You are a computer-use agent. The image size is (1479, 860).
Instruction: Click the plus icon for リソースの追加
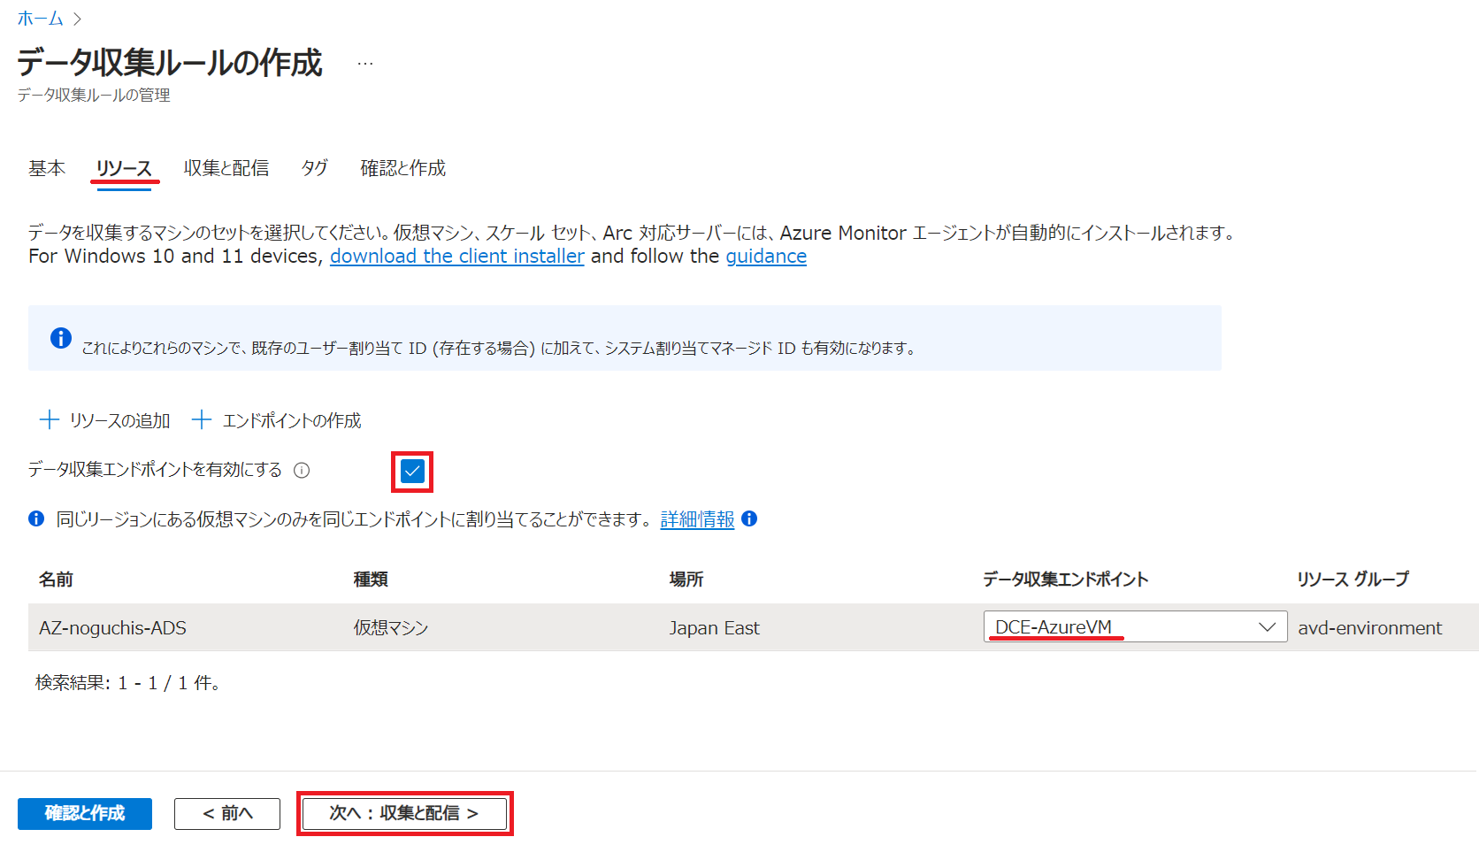[50, 419]
